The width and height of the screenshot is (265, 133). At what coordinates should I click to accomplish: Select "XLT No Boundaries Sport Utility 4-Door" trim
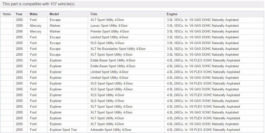[118, 49]
